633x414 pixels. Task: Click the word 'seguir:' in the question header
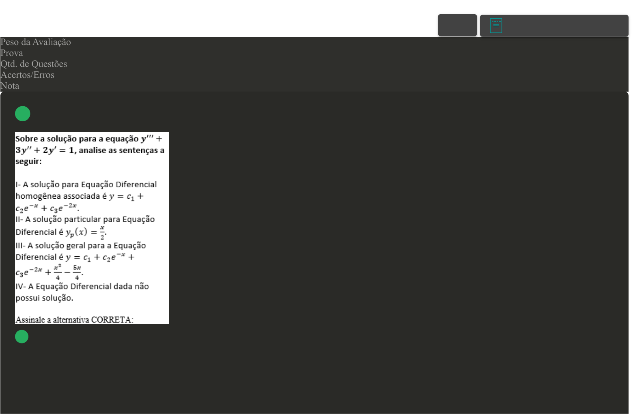click(x=28, y=161)
